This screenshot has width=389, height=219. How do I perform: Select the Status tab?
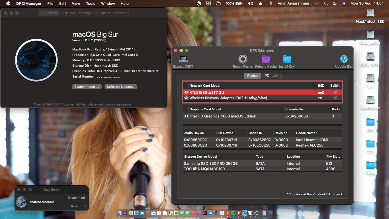(x=253, y=76)
